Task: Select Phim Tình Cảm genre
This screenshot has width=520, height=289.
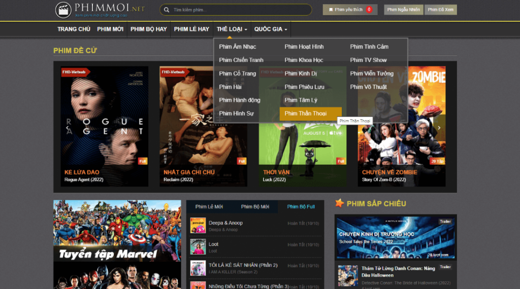Action: 369,47
